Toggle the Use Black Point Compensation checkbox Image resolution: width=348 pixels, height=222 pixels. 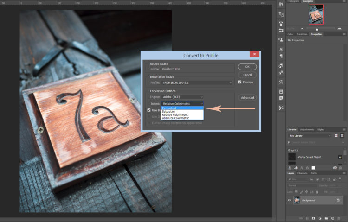(x=149, y=110)
